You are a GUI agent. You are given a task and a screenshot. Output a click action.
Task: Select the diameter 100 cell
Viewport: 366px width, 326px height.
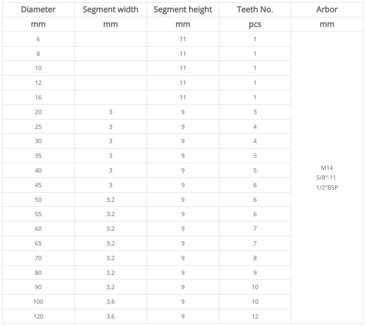click(38, 302)
